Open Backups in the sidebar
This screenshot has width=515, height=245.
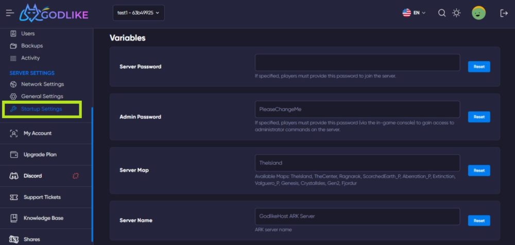[27, 46]
